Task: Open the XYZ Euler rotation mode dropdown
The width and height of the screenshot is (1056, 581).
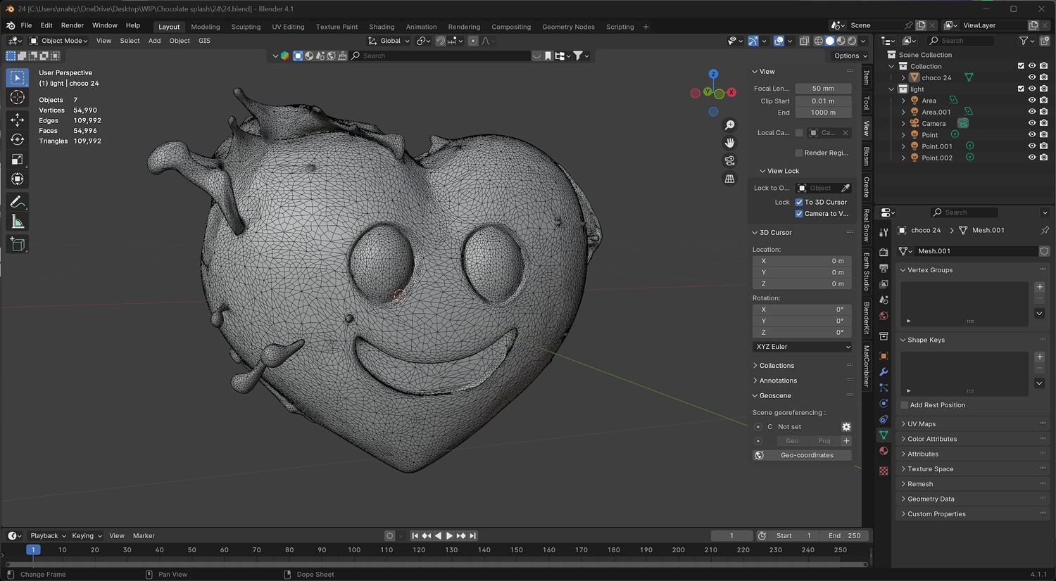Action: 802,347
